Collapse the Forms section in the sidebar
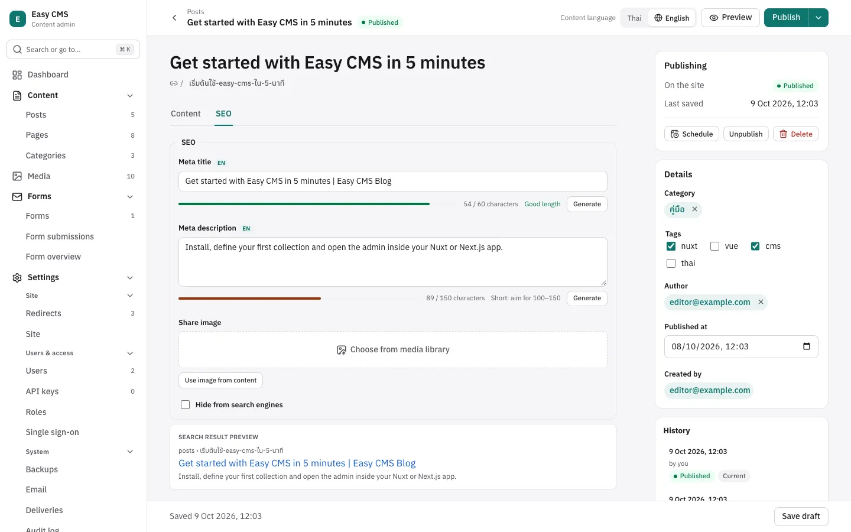 (x=130, y=197)
